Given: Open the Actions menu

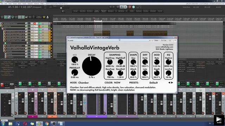Looking at the screenshot, I should point(37,4).
